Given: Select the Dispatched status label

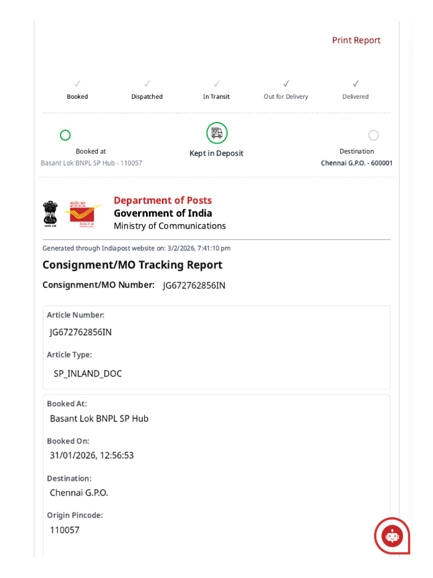Looking at the screenshot, I should pyautogui.click(x=147, y=97).
